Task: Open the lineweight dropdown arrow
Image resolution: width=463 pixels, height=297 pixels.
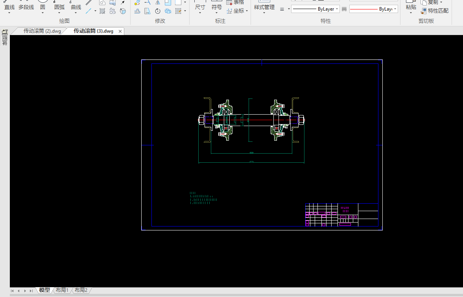Action: pos(289,9)
